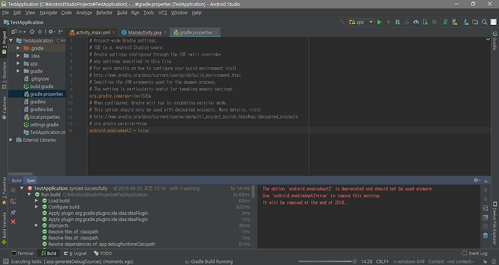Collapse TestApplication root in Project tree

tap(11, 40)
